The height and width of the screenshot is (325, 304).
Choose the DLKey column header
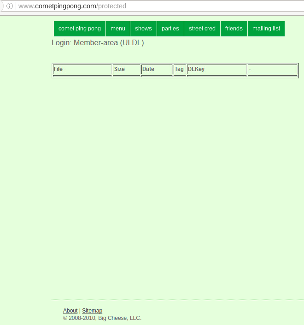[x=216, y=69]
